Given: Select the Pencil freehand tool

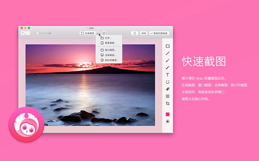Looking at the screenshot, I should 167,68.
